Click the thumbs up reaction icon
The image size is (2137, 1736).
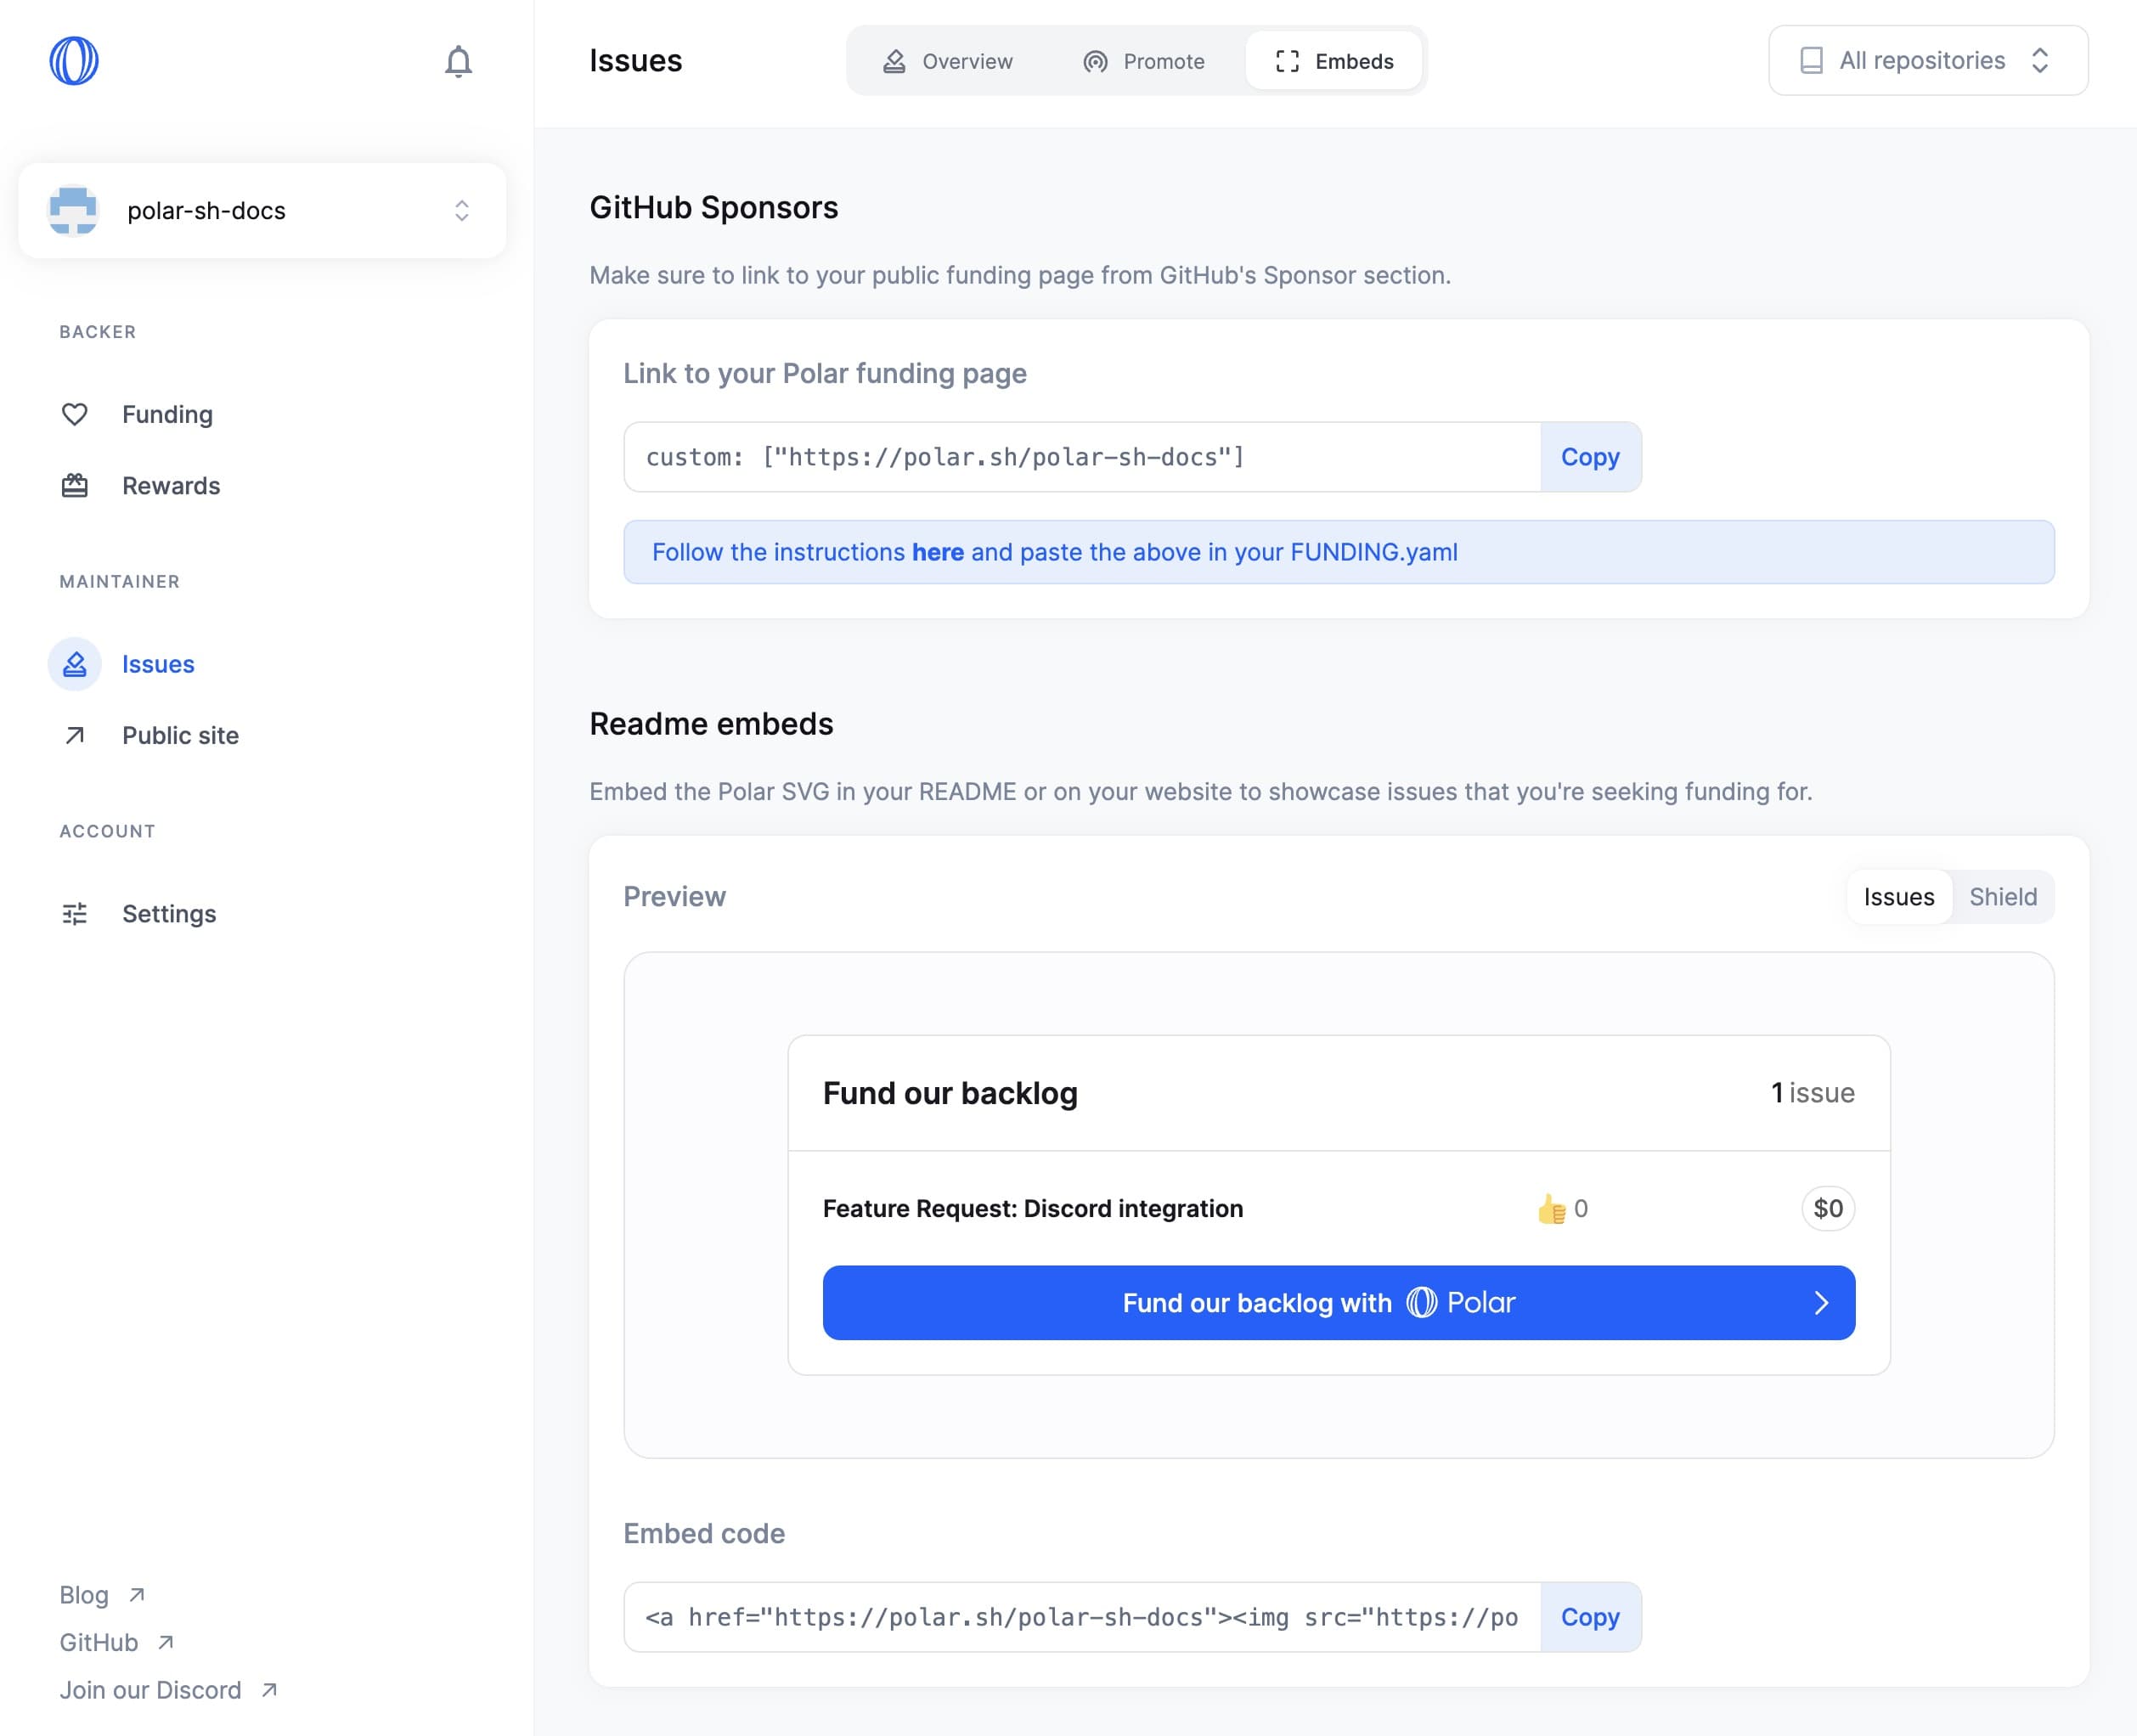point(1551,1209)
